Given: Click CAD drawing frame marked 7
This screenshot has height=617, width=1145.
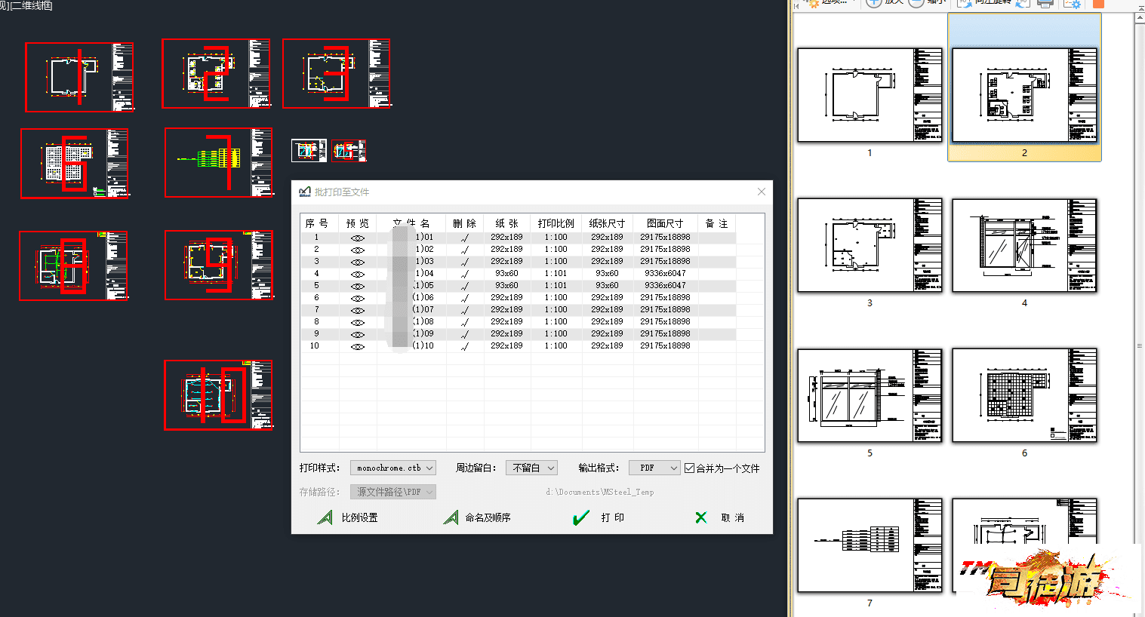Looking at the screenshot, I should click(218, 162).
